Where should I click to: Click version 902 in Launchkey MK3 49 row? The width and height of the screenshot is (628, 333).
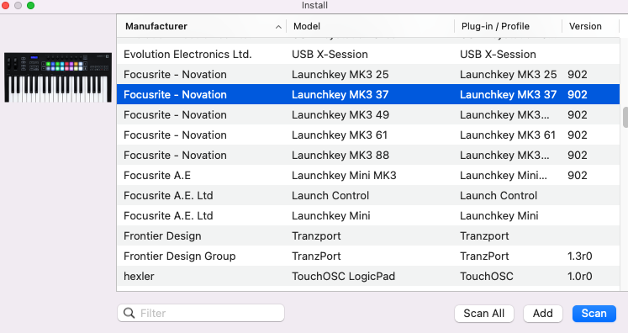point(577,114)
